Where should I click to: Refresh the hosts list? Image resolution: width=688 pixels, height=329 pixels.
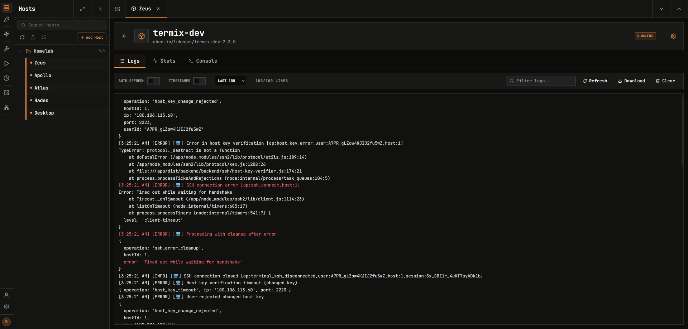pos(22,37)
